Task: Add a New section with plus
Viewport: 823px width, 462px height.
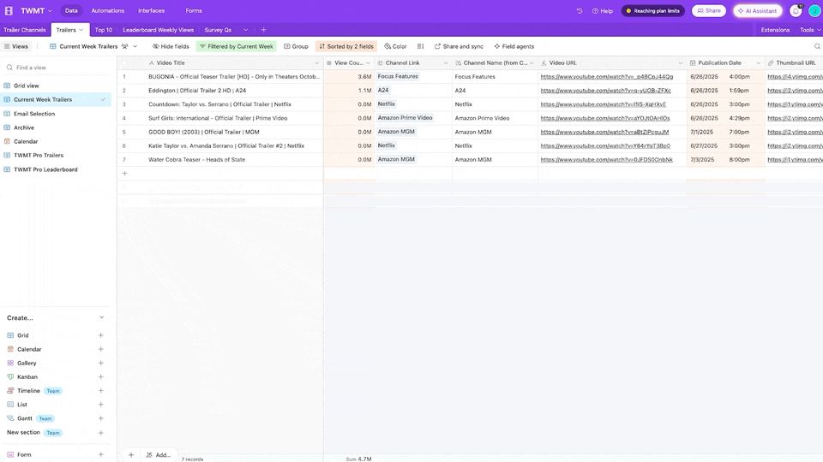Action: (101, 433)
